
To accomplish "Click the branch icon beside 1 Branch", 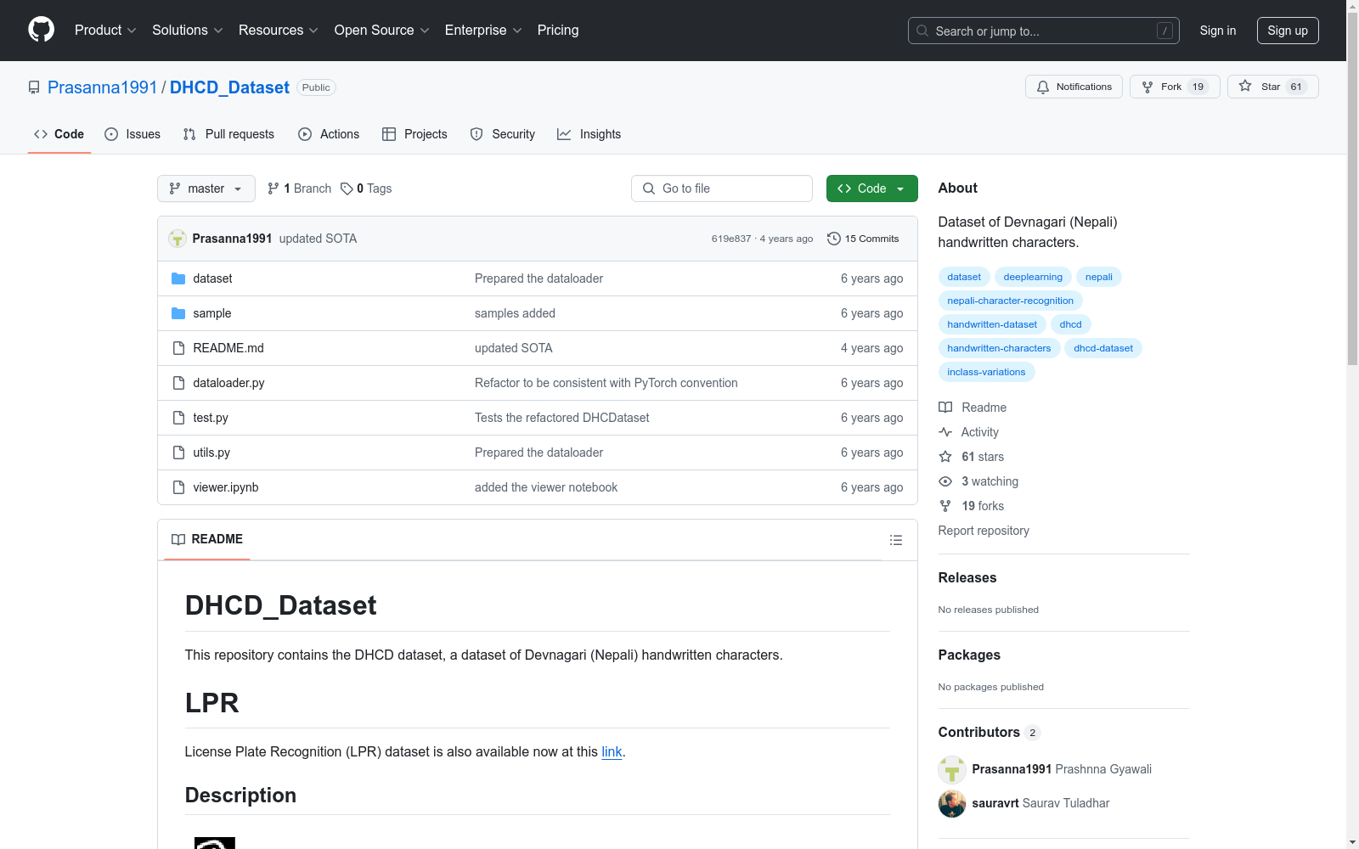I will tap(273, 188).
